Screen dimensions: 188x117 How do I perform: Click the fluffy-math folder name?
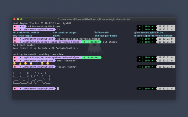101,32
